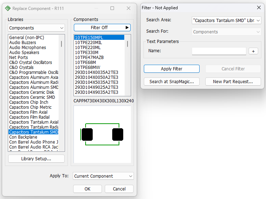
Task: Select component 293D104X0050A2TE3
Action: [99, 77]
